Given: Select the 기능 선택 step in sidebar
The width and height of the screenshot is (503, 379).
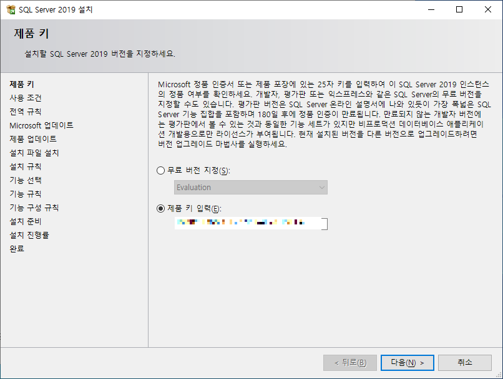Looking at the screenshot, I should [x=26, y=180].
